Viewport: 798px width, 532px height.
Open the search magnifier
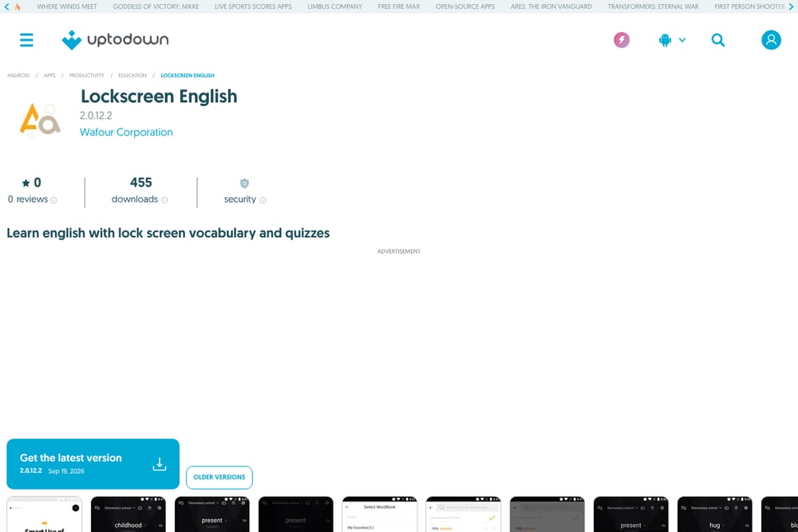click(x=718, y=40)
